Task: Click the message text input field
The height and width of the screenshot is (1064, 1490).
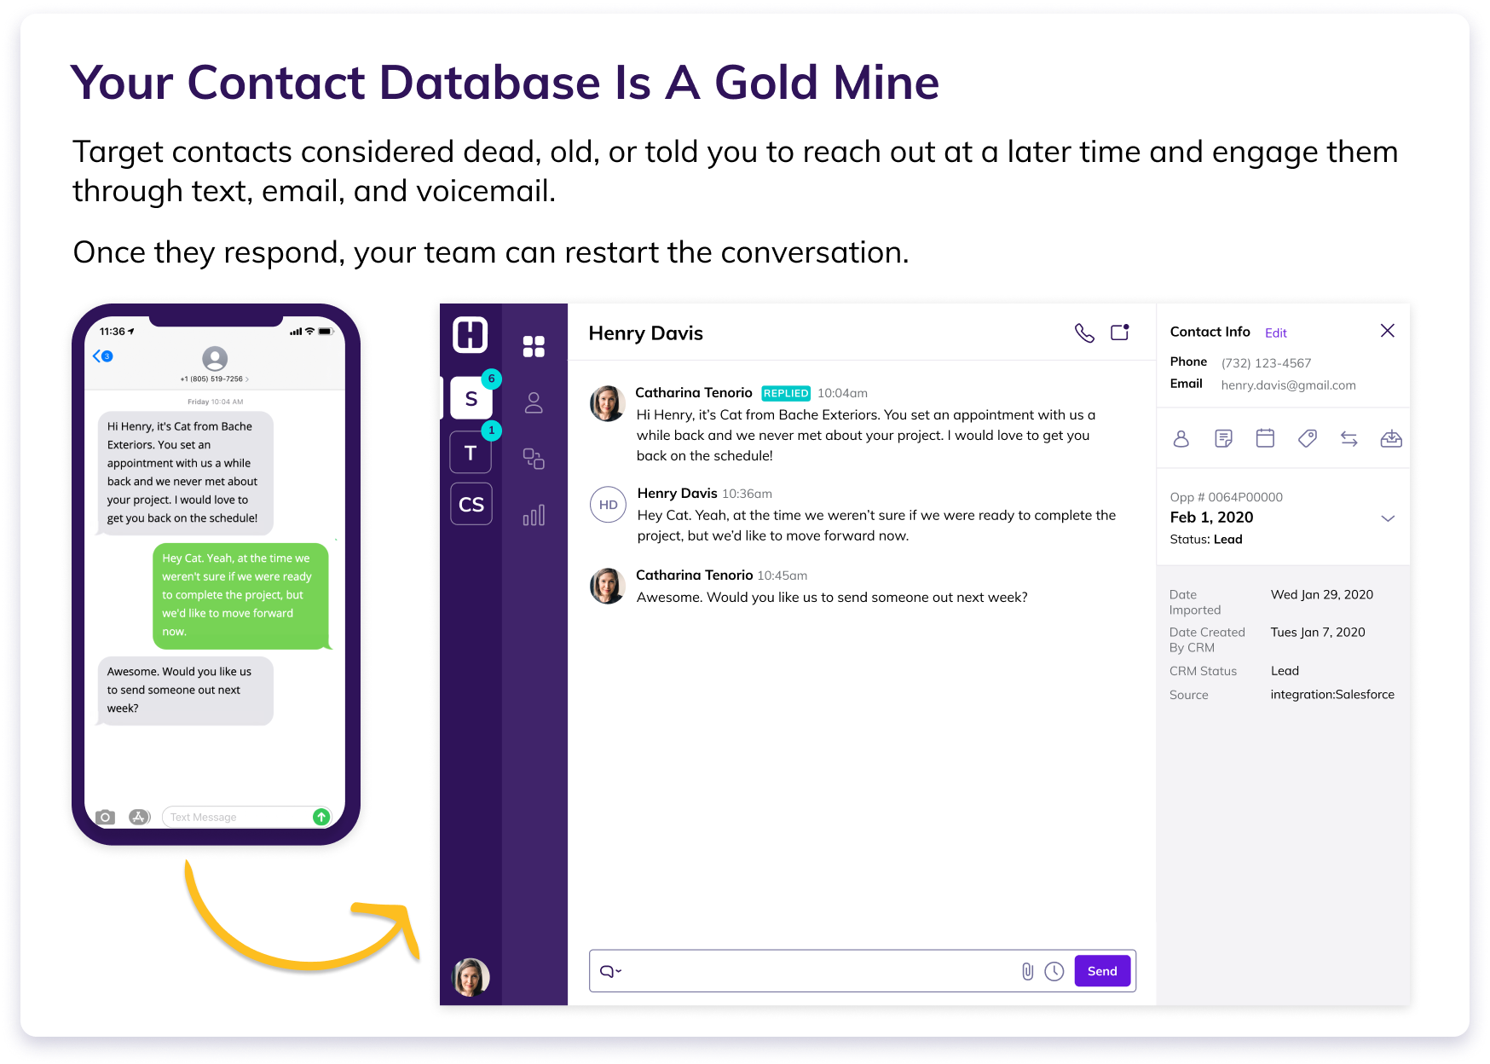Action: [818, 971]
